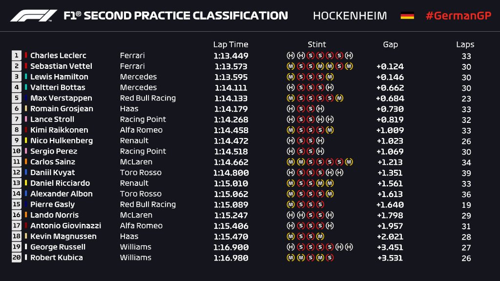Select the Lap Time column header

230,44
